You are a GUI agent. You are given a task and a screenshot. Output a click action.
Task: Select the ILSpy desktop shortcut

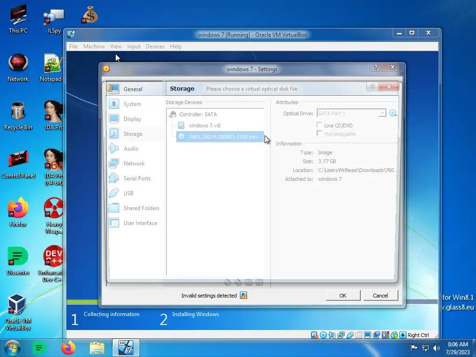click(54, 20)
